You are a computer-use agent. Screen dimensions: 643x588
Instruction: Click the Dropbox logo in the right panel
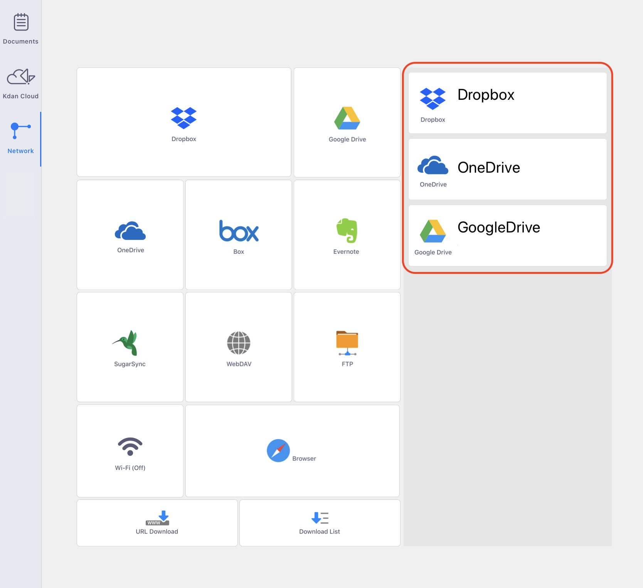(x=433, y=99)
